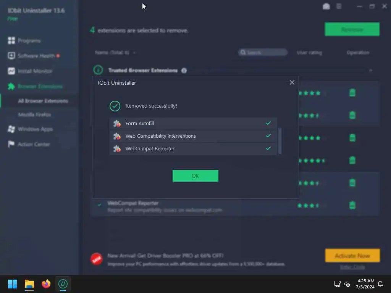Viewport: 391px width, 293px height.
Task: Click info icon beside Trusted Browser Extensions
Action: 184,71
